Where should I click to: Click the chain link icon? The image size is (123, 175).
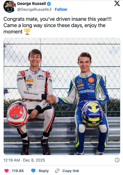click(57, 171)
